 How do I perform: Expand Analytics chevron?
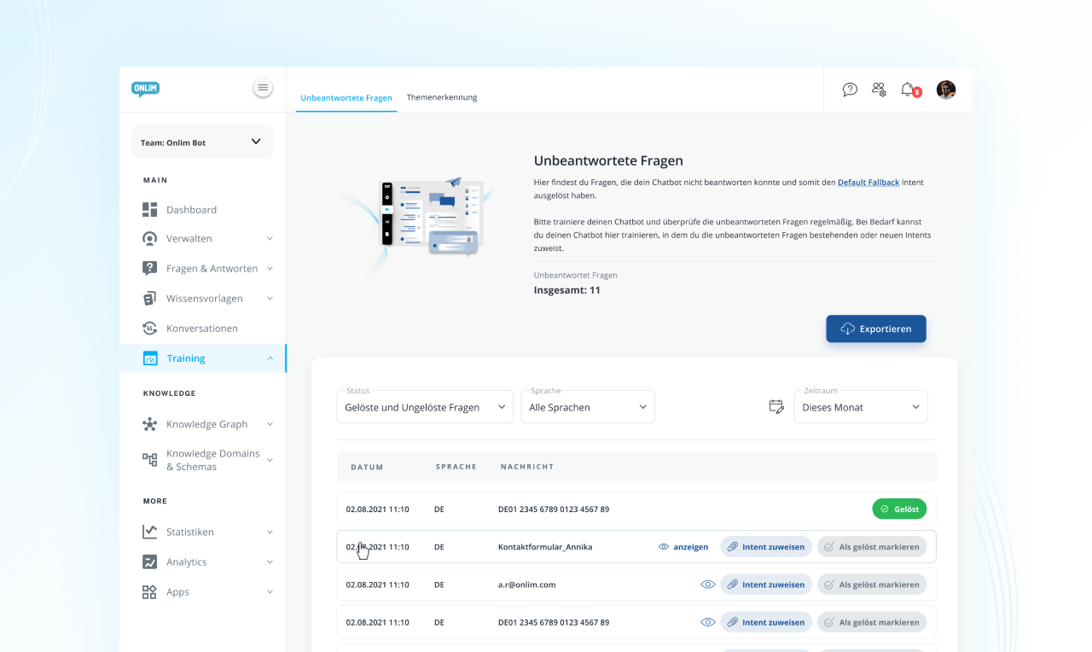tap(270, 562)
